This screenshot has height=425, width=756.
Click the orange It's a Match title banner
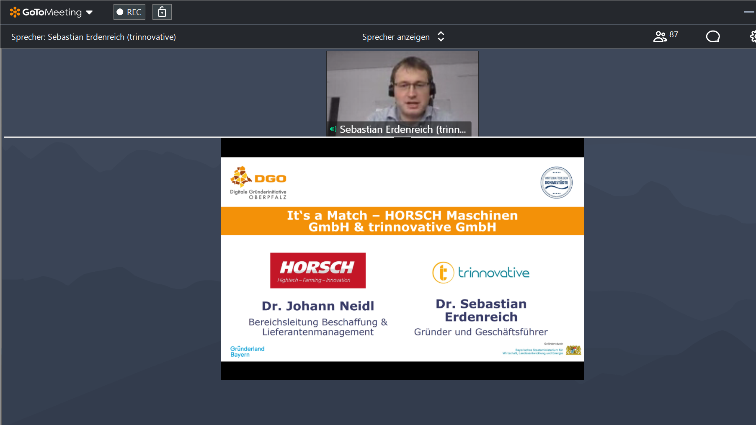point(403,221)
